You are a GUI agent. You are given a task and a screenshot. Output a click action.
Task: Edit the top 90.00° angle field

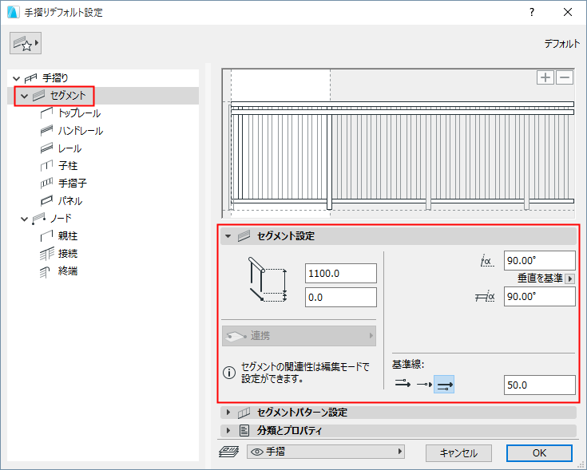coord(539,261)
